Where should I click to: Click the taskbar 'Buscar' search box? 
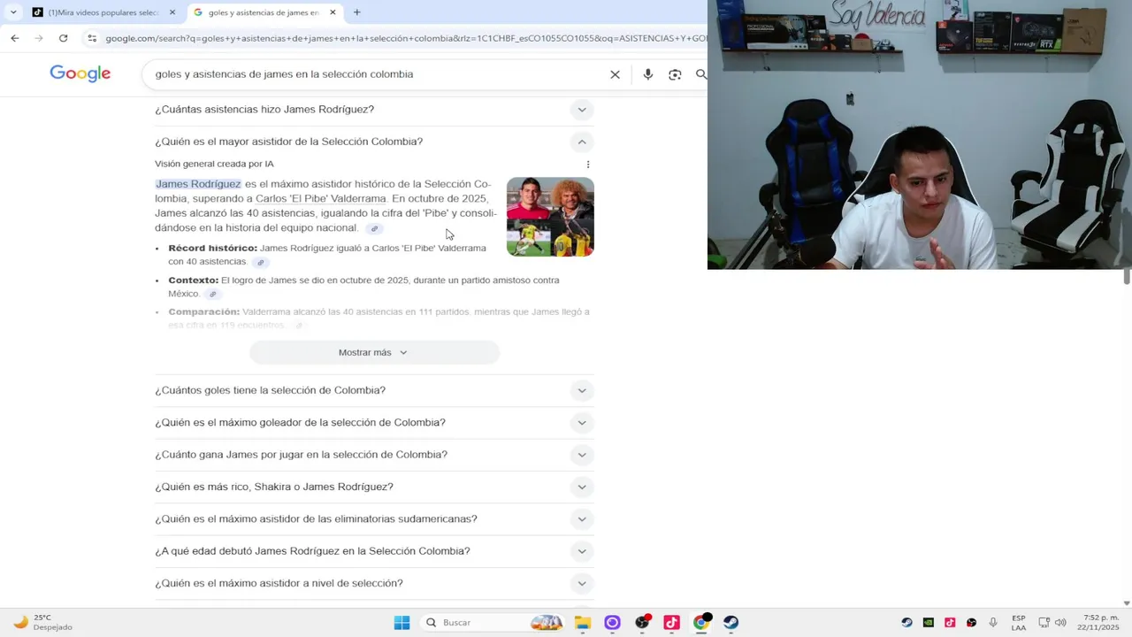(x=492, y=623)
